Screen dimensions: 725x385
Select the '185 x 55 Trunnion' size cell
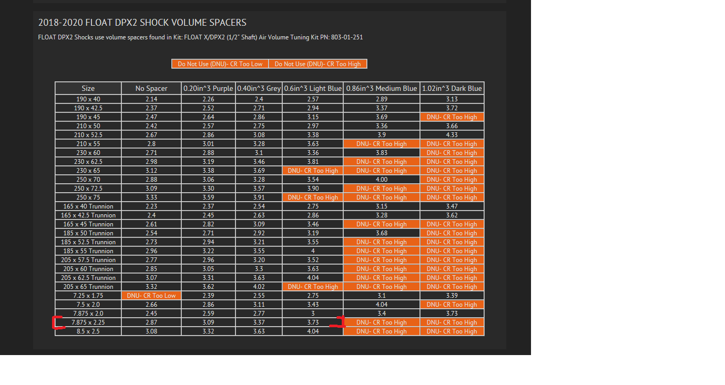pyautogui.click(x=88, y=251)
